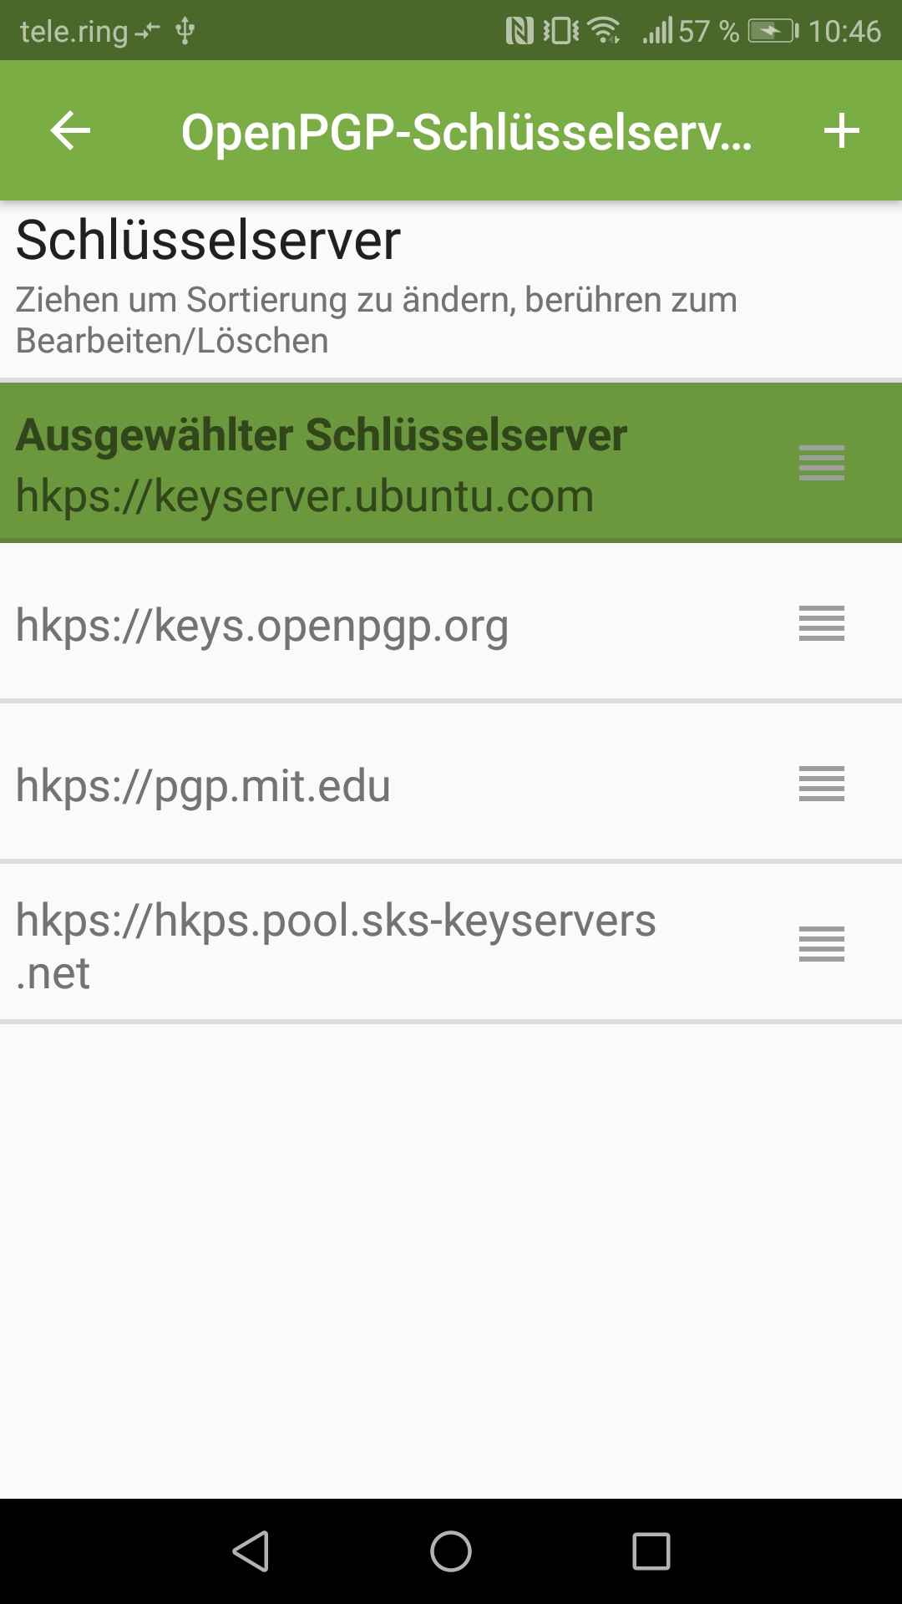This screenshot has height=1604, width=902.
Task: Edit the hkps://hkps.pool.sks-keyservers.net entry
Action: pyautogui.click(x=336, y=946)
